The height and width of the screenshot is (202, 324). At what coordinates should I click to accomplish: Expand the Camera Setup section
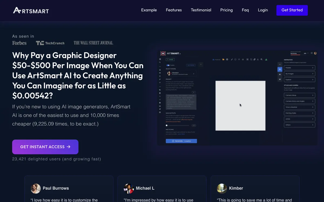pos(299,95)
